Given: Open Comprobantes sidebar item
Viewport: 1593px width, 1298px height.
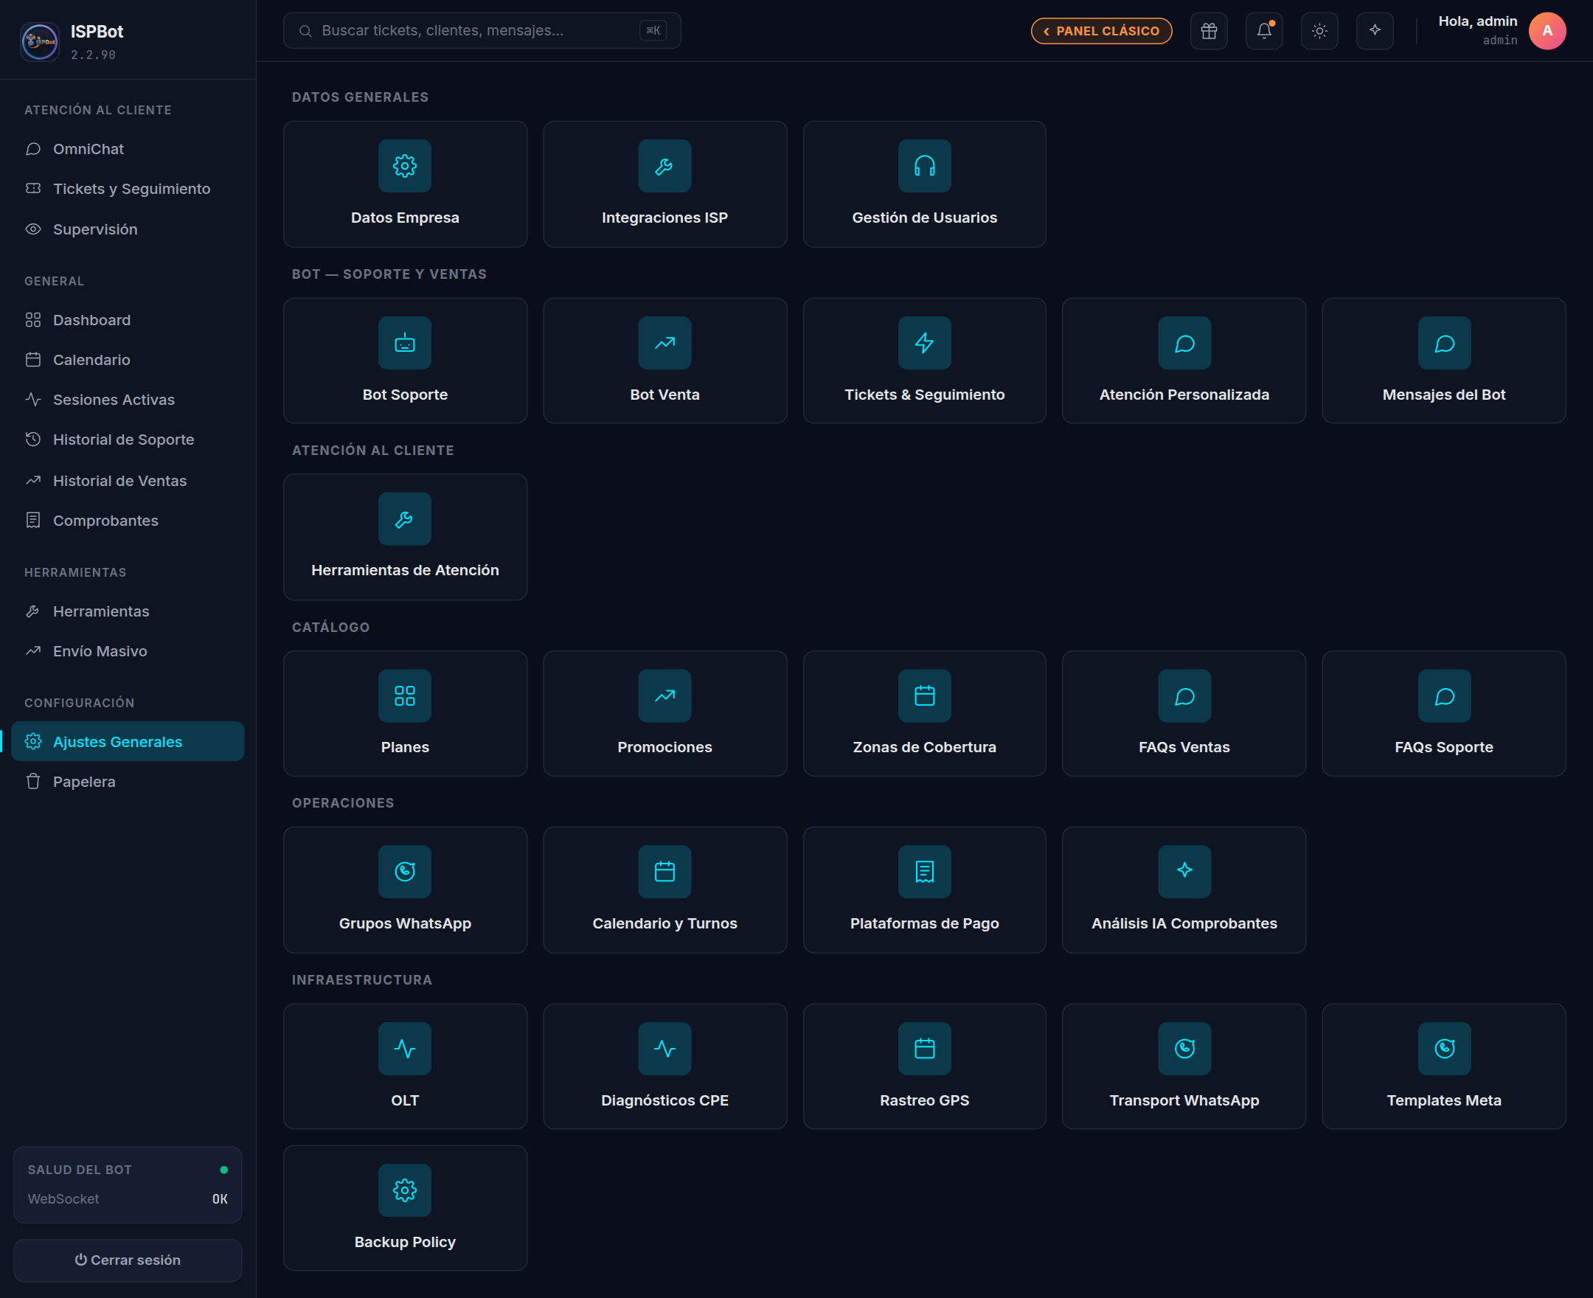Looking at the screenshot, I should (x=128, y=521).
